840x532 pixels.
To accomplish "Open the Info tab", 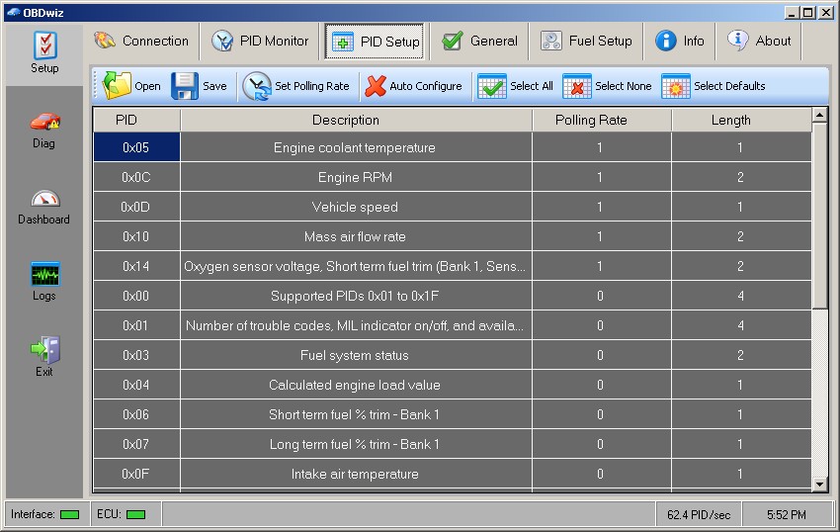I will [679, 41].
